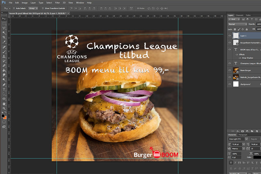Add a layer style with fx button

coord(238,131)
